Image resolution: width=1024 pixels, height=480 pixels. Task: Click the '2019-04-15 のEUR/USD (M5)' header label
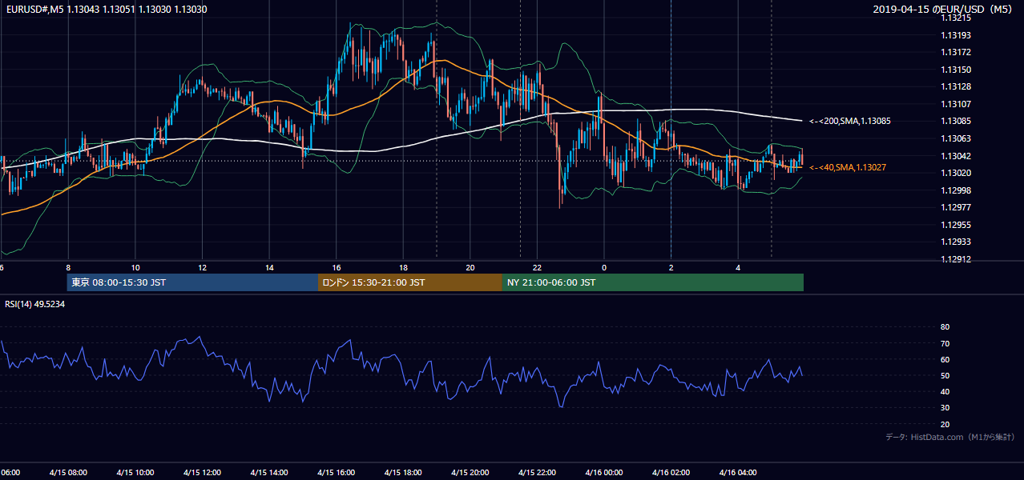click(x=944, y=9)
